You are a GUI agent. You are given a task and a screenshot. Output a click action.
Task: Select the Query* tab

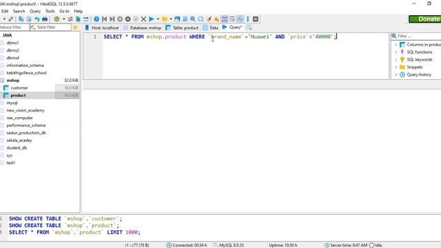232,28
